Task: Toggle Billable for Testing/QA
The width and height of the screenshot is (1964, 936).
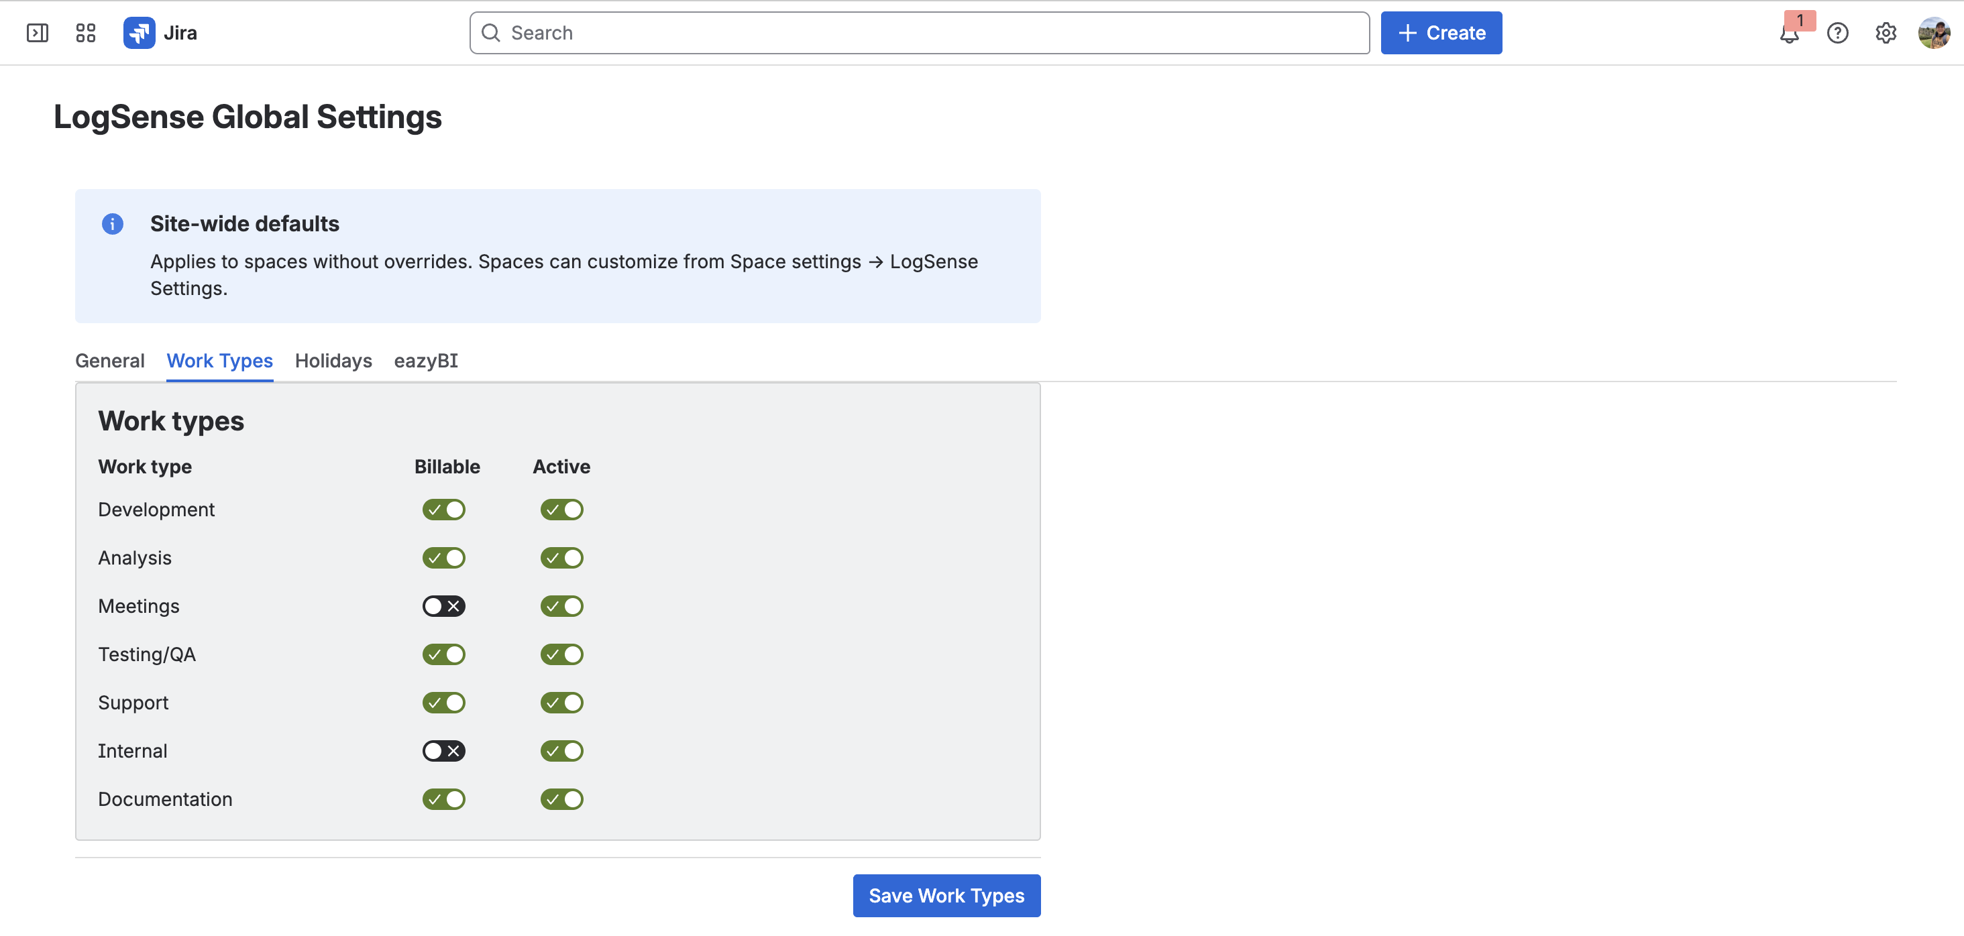Action: pyautogui.click(x=444, y=654)
